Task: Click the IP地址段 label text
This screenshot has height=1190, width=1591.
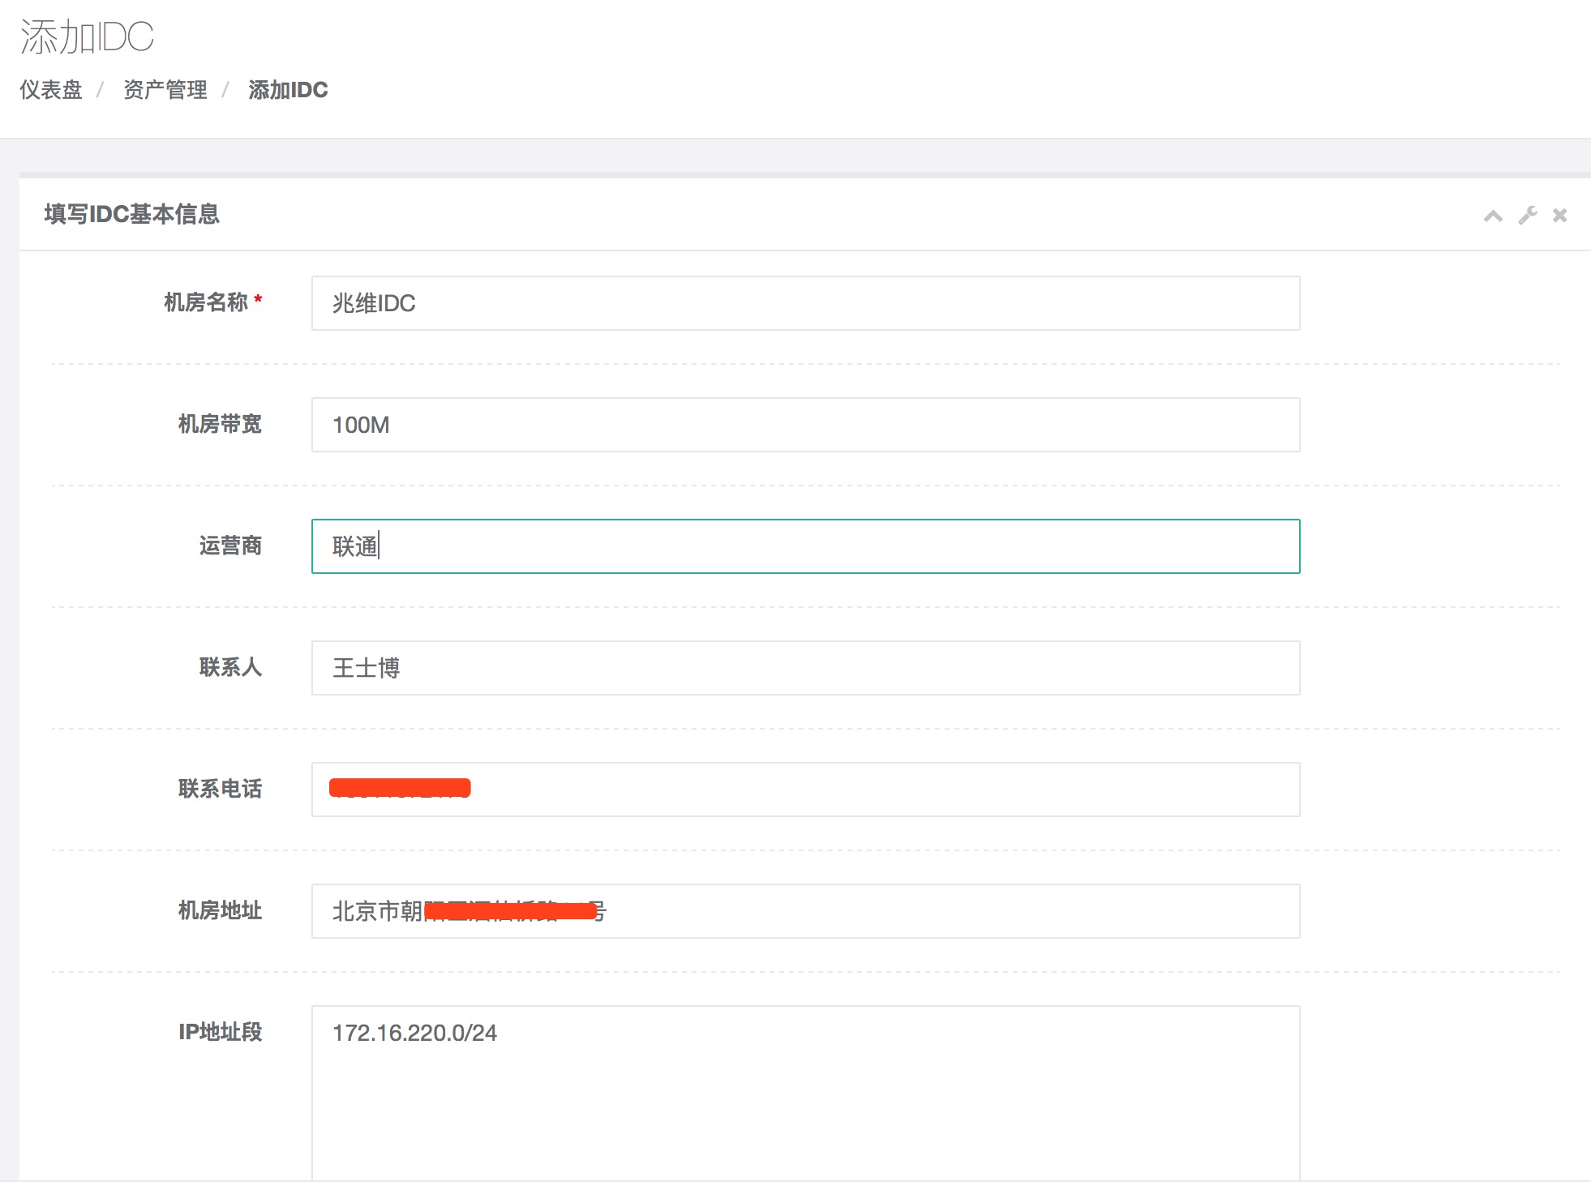Action: click(220, 1032)
